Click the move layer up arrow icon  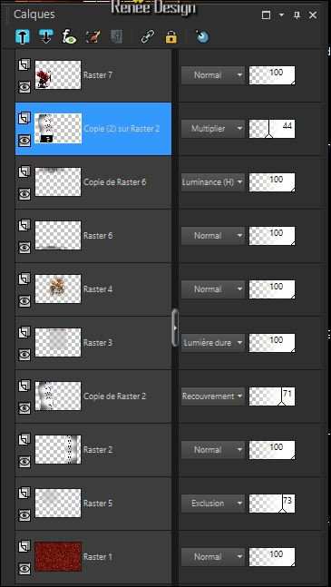[23, 37]
